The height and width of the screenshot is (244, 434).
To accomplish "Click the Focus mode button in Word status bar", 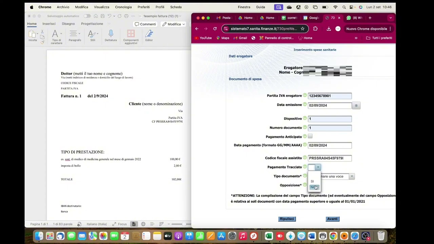I will pos(119,224).
